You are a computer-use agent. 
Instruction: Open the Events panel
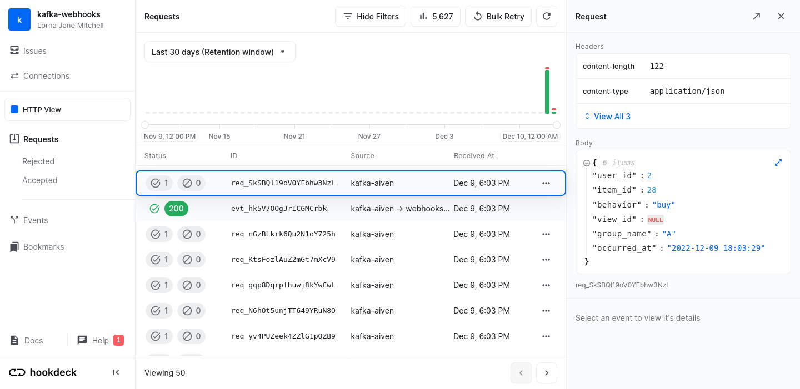36,220
